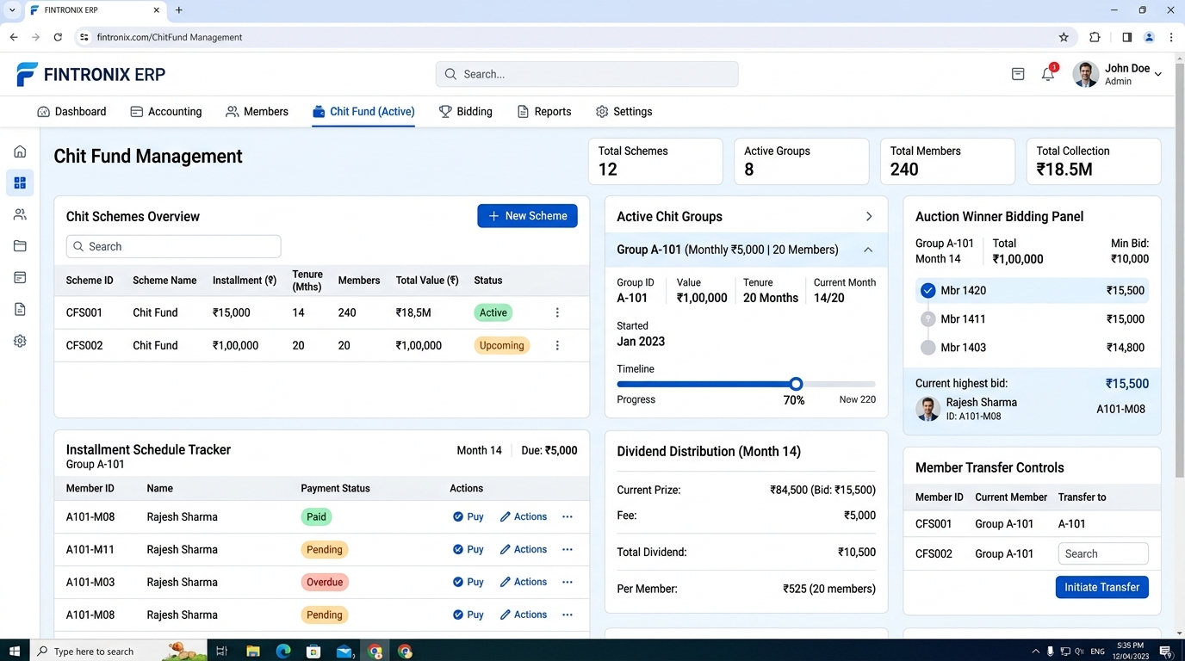Open the notifications bell icon
The width and height of the screenshot is (1185, 661).
click(x=1048, y=74)
